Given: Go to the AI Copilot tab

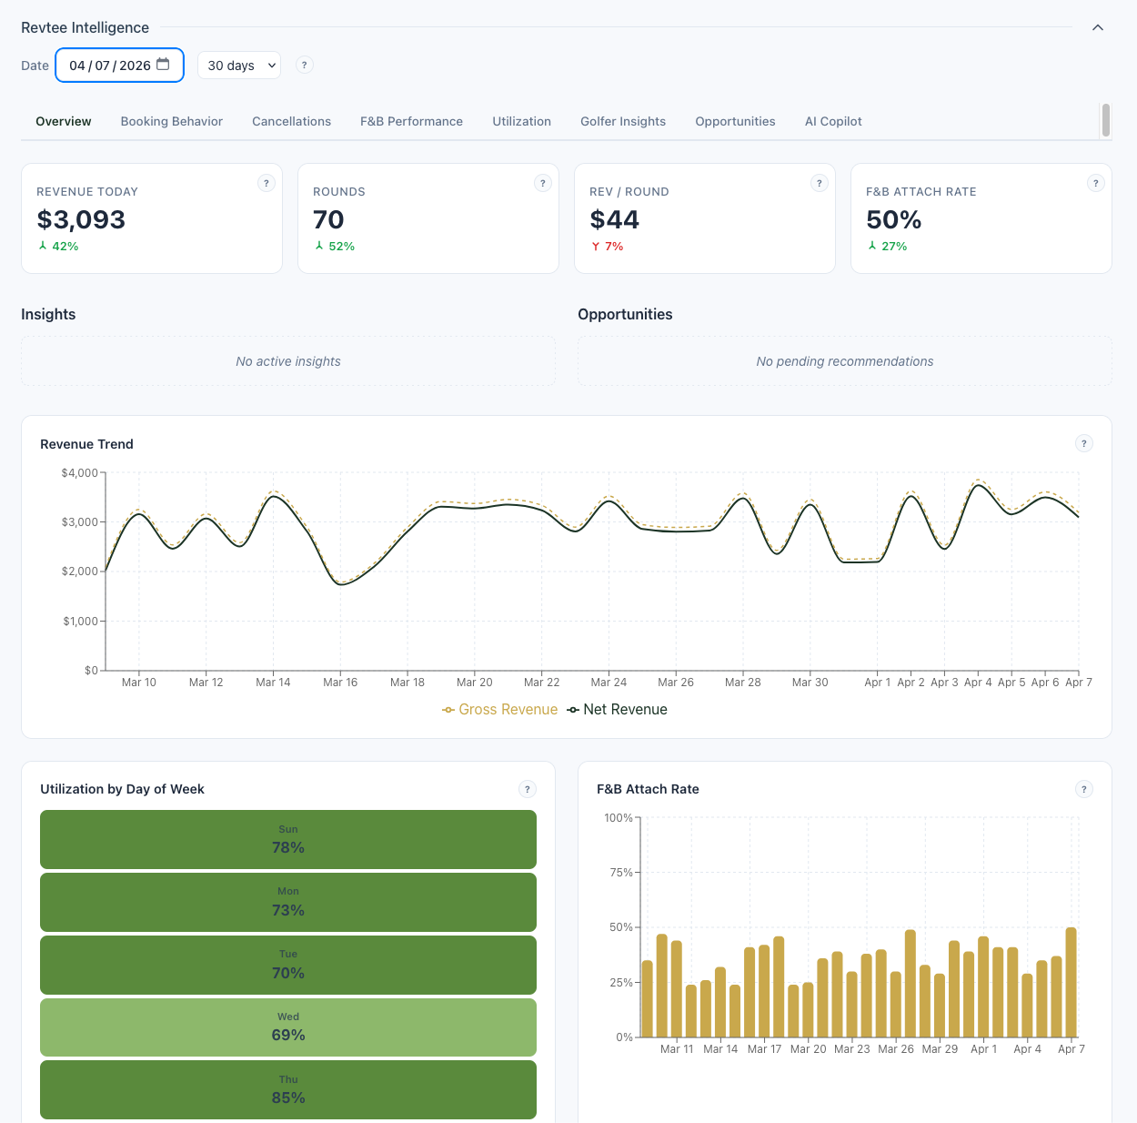Looking at the screenshot, I should 832,121.
